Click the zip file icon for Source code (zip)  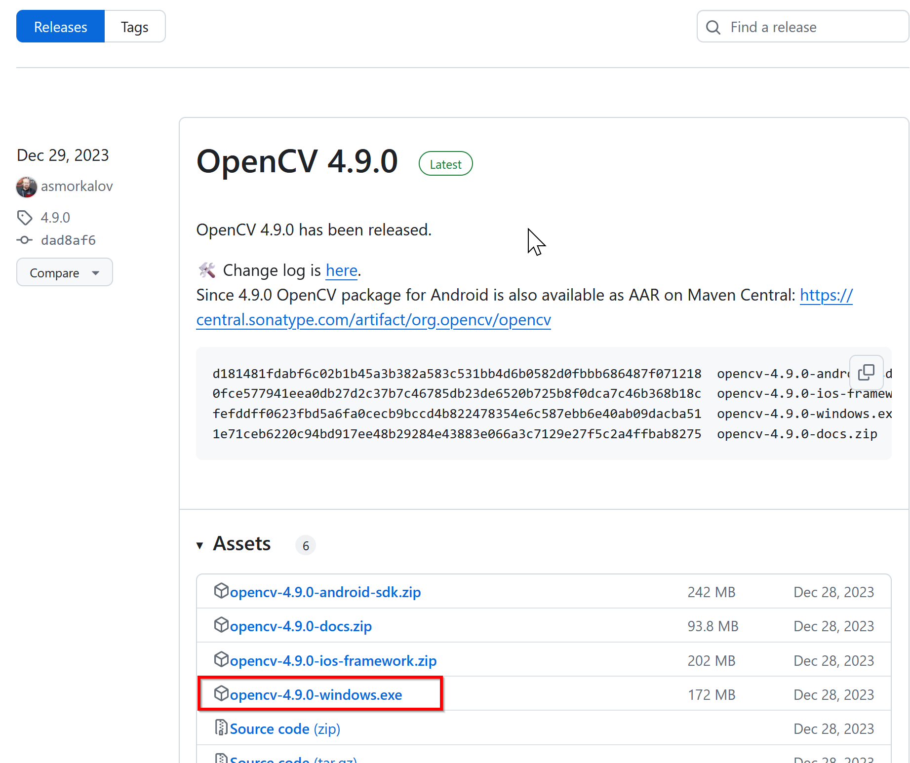pos(221,727)
